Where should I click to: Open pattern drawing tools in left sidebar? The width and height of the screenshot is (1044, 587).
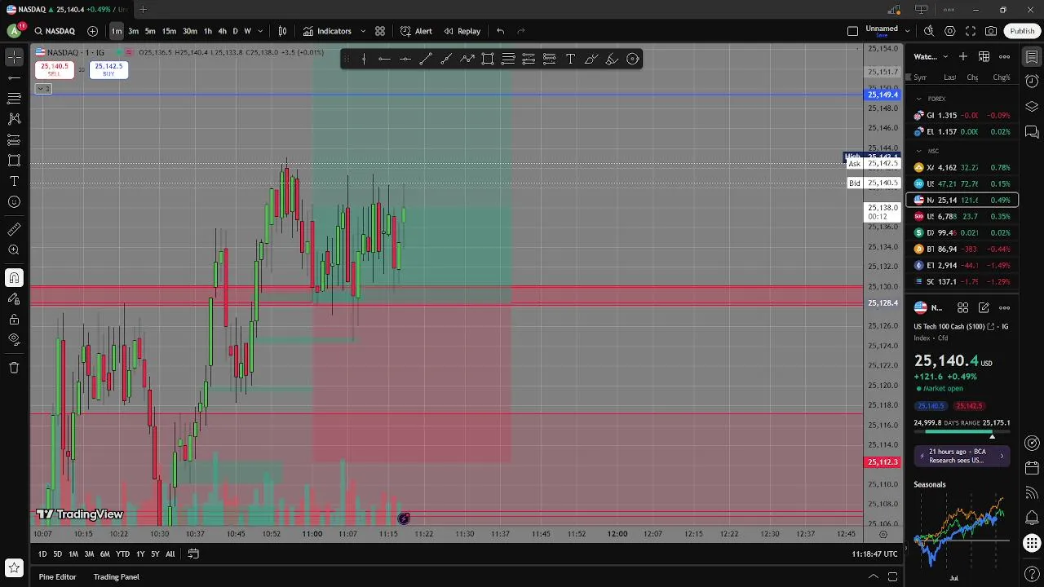14,119
